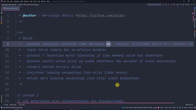196x110 pixels.
Task: Open the Event Log
Action: click(189, 105)
